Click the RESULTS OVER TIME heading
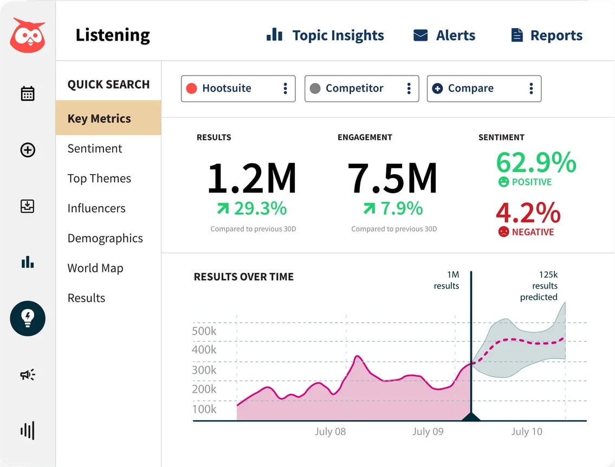This screenshot has height=467, width=615. 244,277
